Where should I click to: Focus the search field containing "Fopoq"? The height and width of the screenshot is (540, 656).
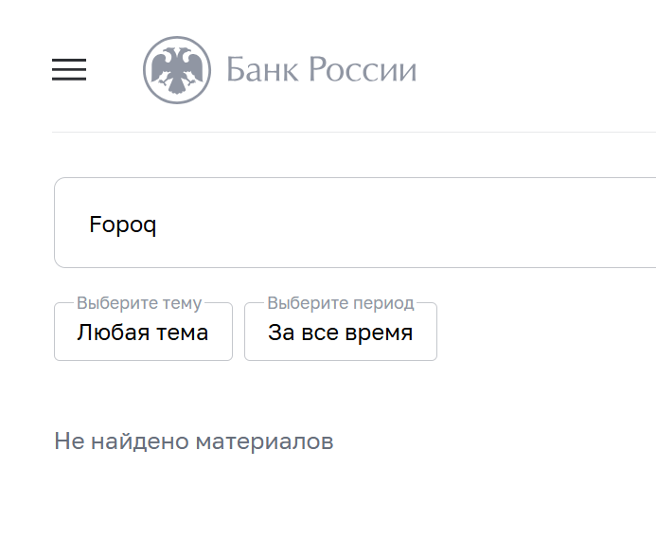point(355,224)
